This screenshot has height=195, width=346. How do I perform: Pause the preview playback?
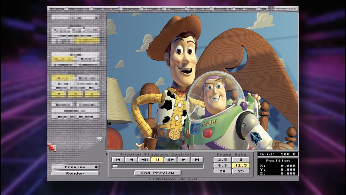(157, 160)
